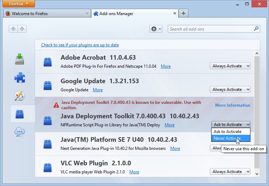The image size is (269, 186).
Task: Close the Firefox window
Action: [260, 4]
